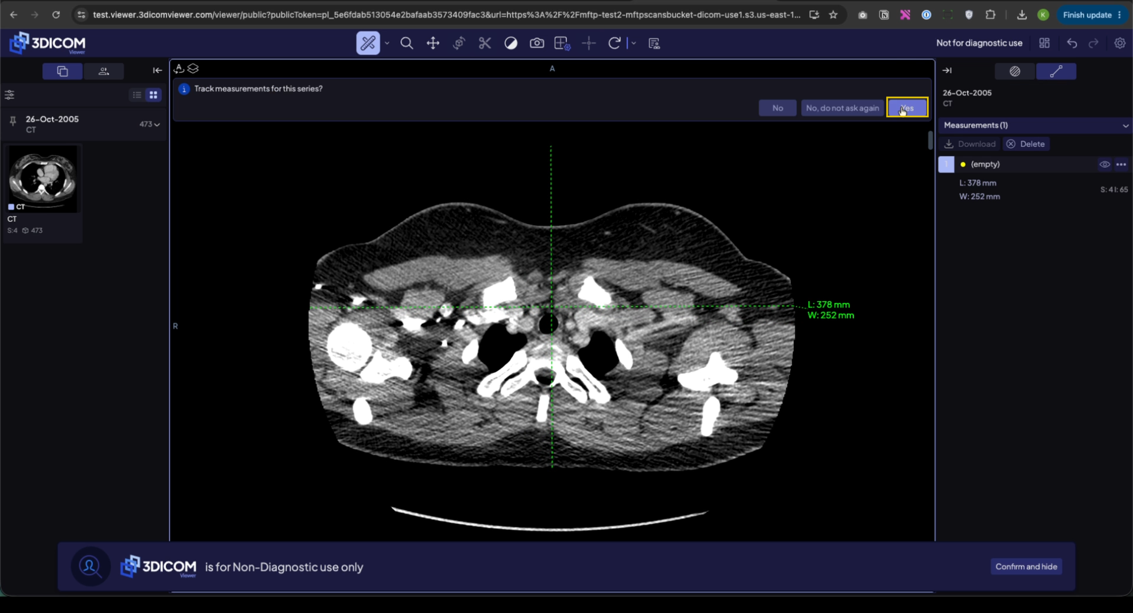Click the 3DICOM Viewer logo

coord(48,43)
